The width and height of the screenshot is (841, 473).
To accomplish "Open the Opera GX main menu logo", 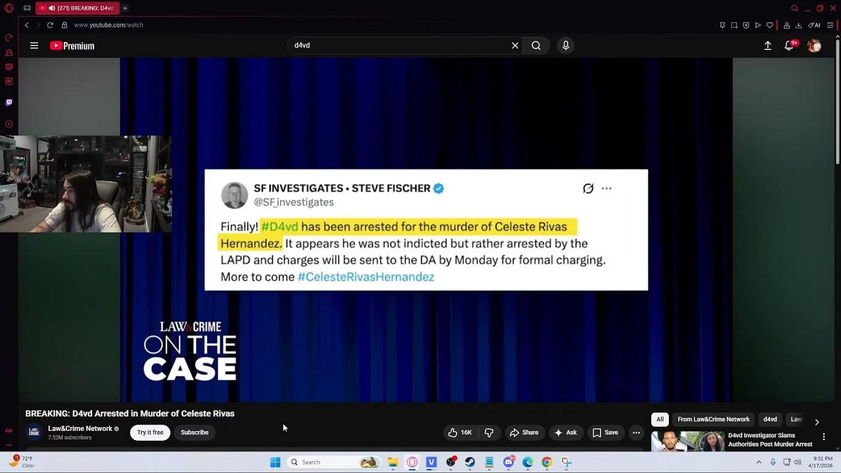I will (9, 8).
